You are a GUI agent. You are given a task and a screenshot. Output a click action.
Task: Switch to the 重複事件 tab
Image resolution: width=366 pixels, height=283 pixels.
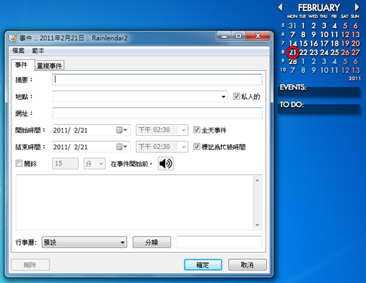coord(49,66)
